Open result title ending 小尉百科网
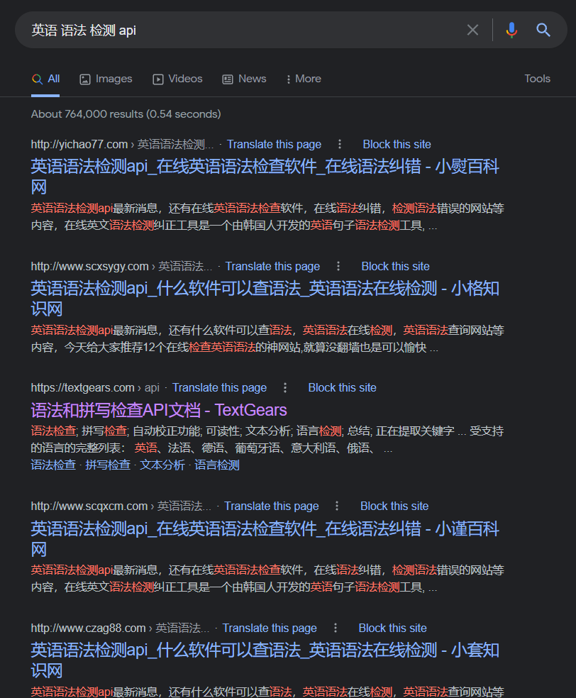This screenshot has width=576, height=698. tap(265, 177)
